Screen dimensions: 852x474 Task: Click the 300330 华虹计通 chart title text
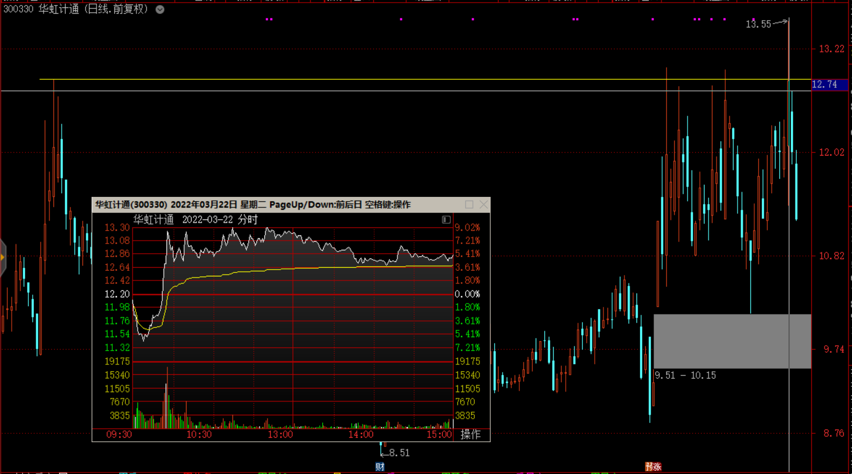pyautogui.click(x=76, y=9)
